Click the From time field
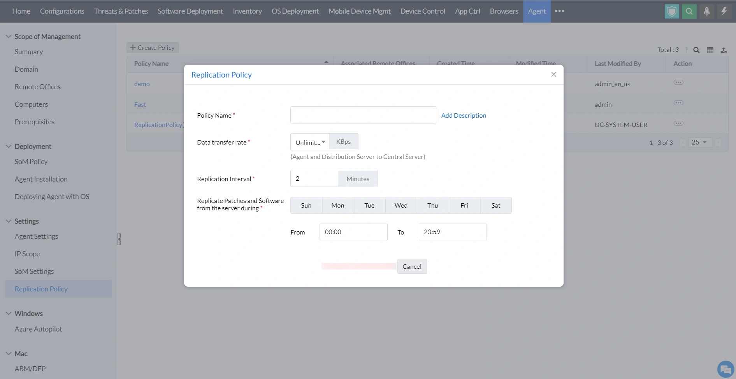 coord(353,232)
